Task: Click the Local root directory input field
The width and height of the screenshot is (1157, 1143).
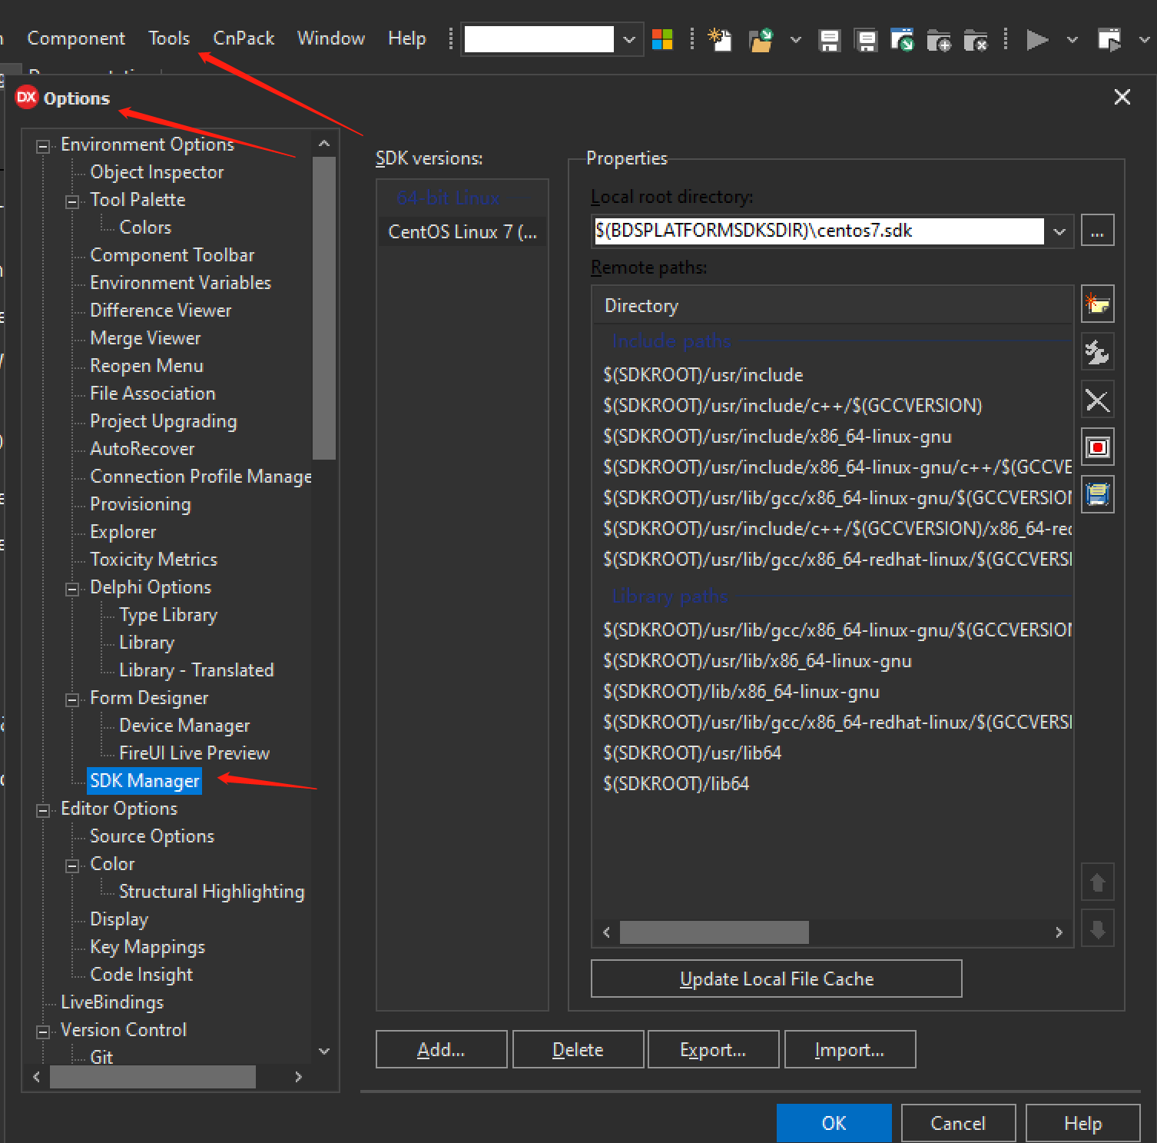Action: tap(819, 231)
